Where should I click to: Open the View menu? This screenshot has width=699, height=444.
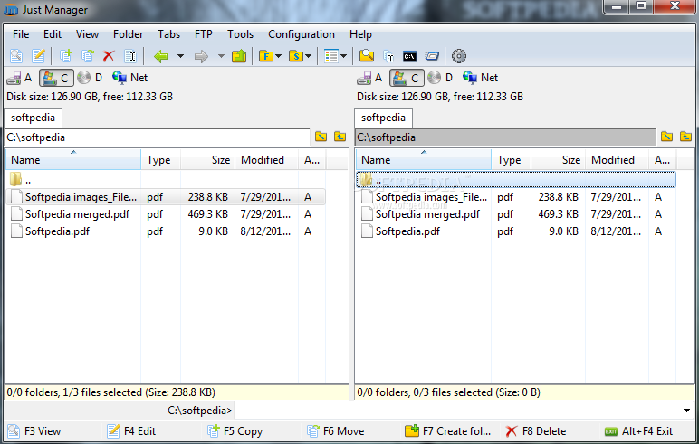point(87,34)
